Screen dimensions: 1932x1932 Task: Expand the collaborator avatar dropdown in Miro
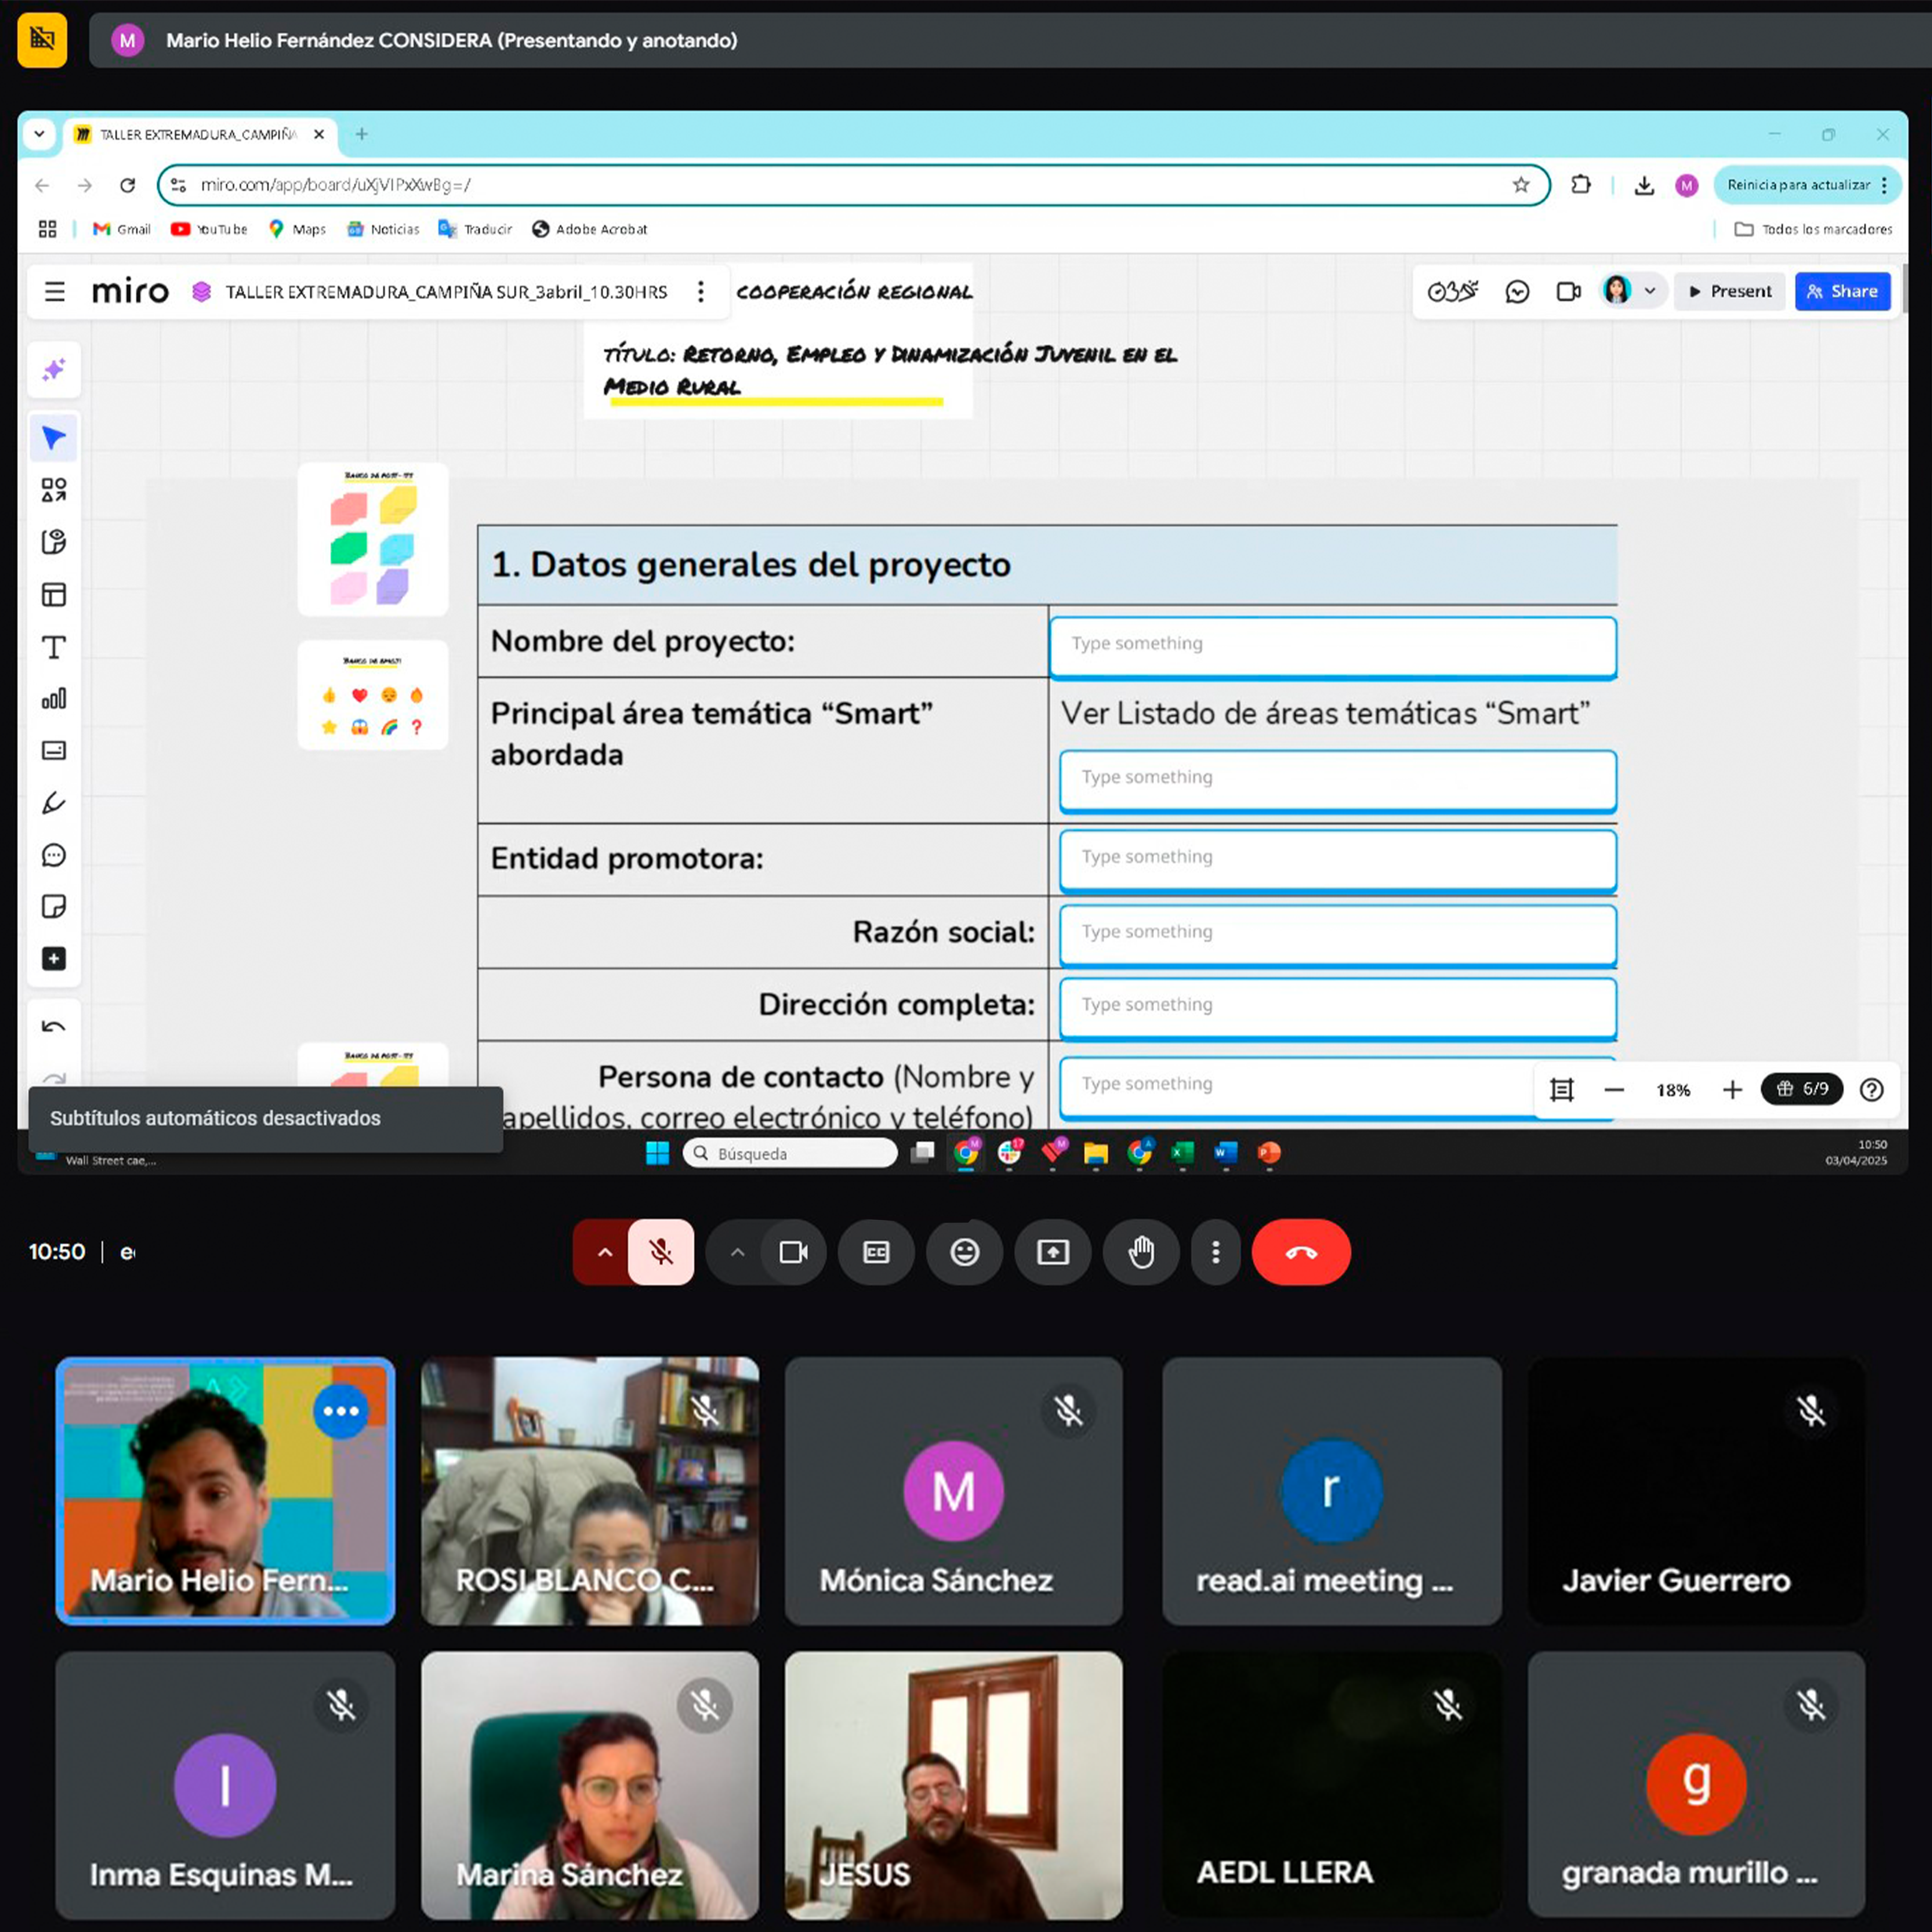pos(1650,291)
